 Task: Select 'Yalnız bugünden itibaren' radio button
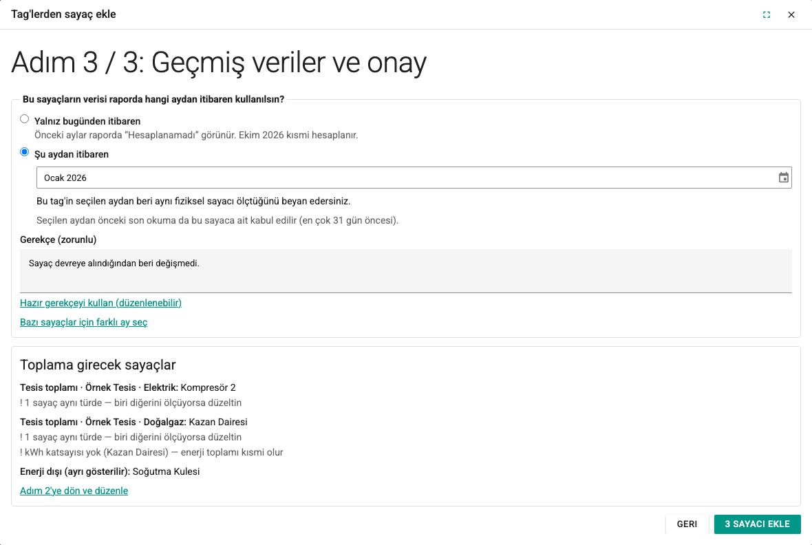(24, 119)
